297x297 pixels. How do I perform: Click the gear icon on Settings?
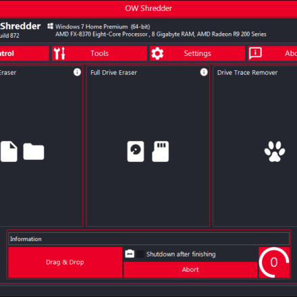(x=157, y=53)
